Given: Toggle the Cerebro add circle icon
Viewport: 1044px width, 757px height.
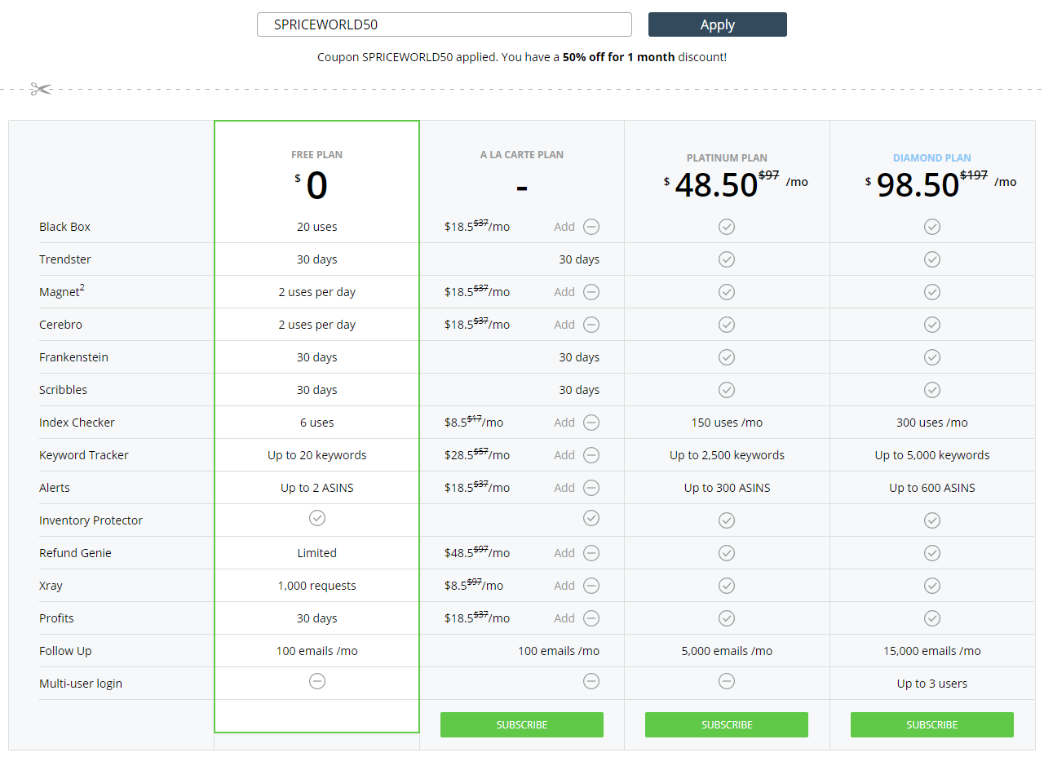Looking at the screenshot, I should click(591, 325).
